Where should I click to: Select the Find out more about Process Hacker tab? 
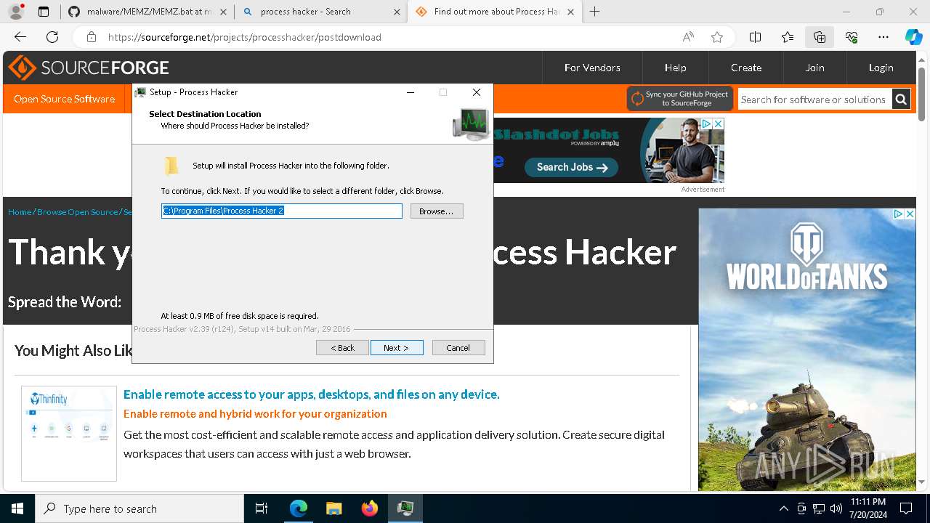(494, 12)
